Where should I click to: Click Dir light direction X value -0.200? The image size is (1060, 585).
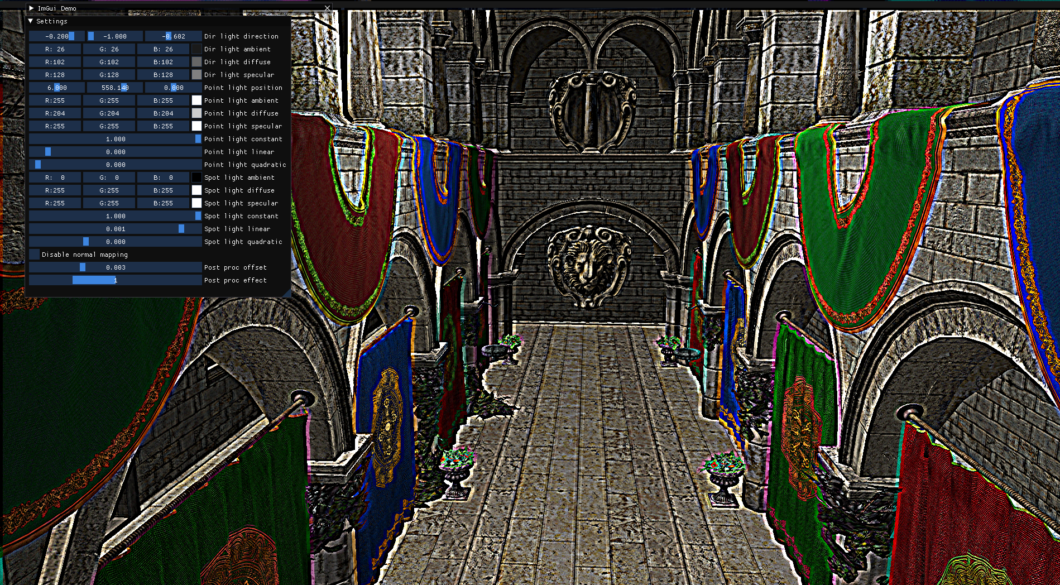[56, 36]
